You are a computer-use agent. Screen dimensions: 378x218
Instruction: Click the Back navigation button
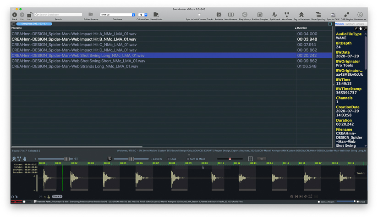tap(15, 15)
